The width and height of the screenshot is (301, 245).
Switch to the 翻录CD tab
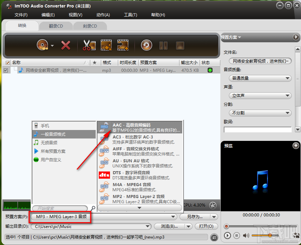56,26
